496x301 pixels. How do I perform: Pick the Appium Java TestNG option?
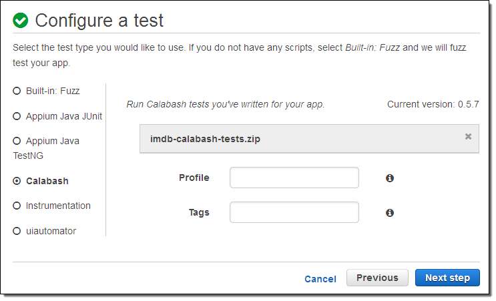(x=17, y=141)
